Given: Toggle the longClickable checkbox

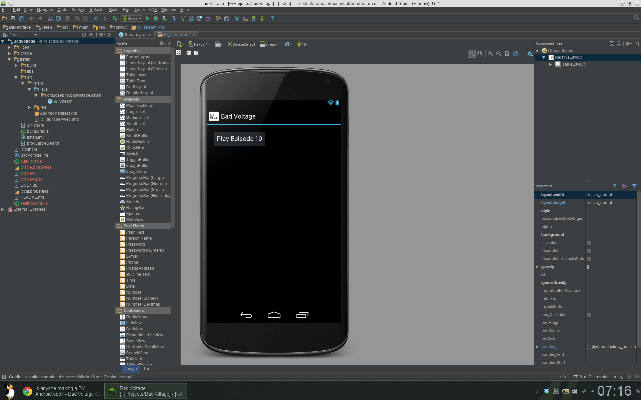Looking at the screenshot, I should (589, 315).
